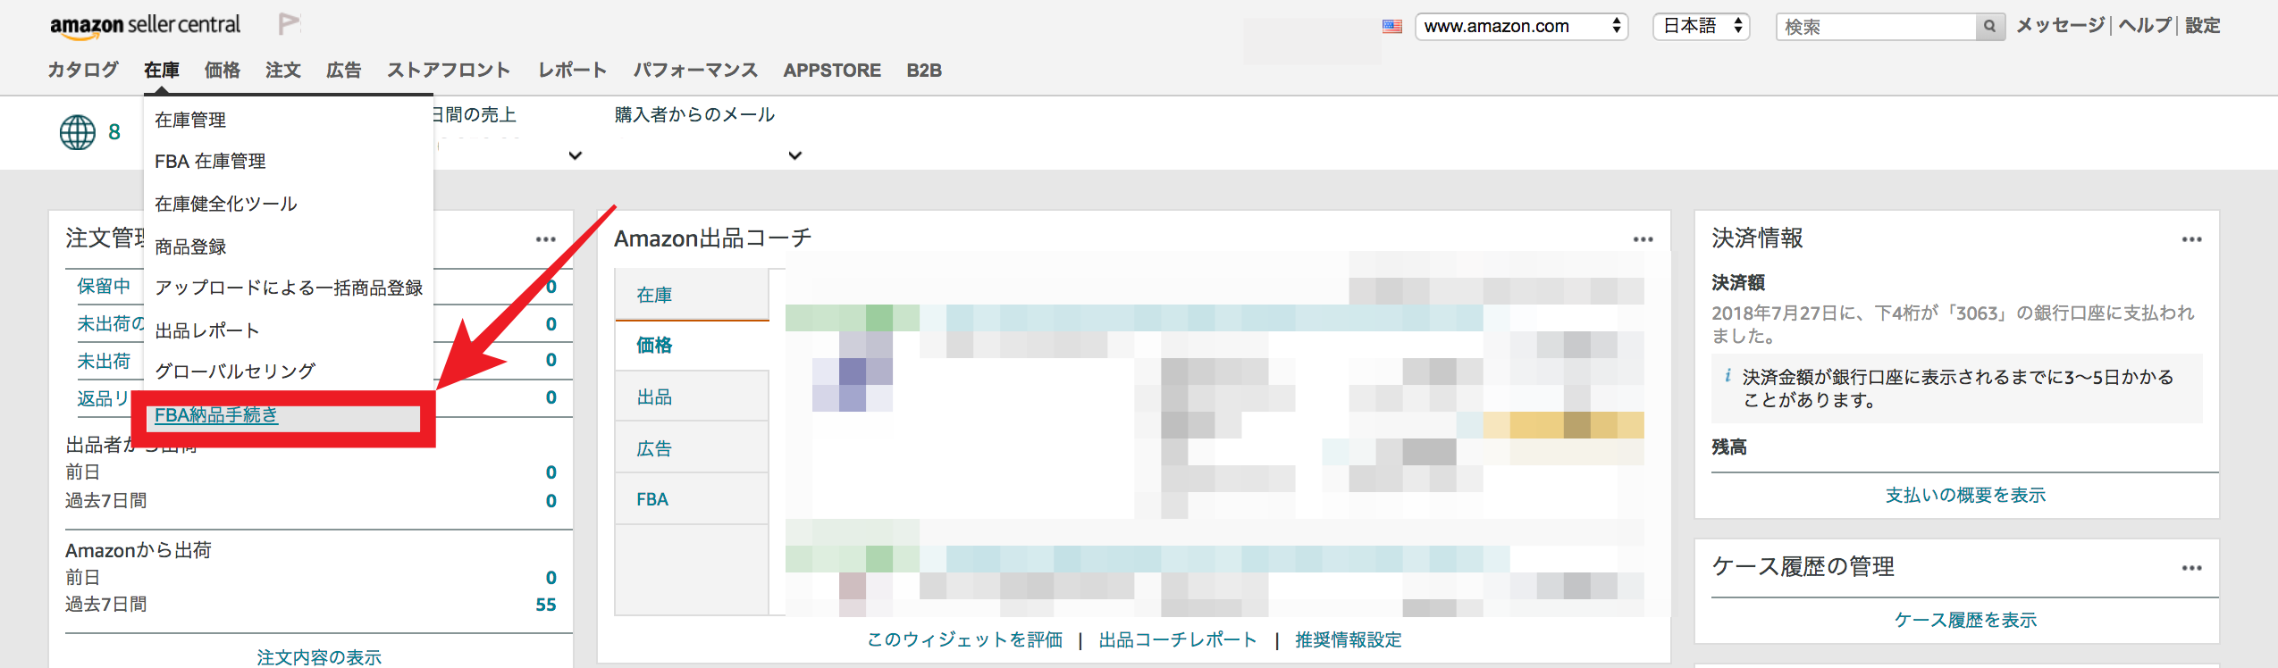This screenshot has width=2278, height=668.
Task: Click the ケース履歴を表示 link
Action: (x=1965, y=620)
